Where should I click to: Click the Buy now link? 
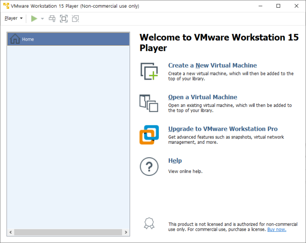[277, 229]
